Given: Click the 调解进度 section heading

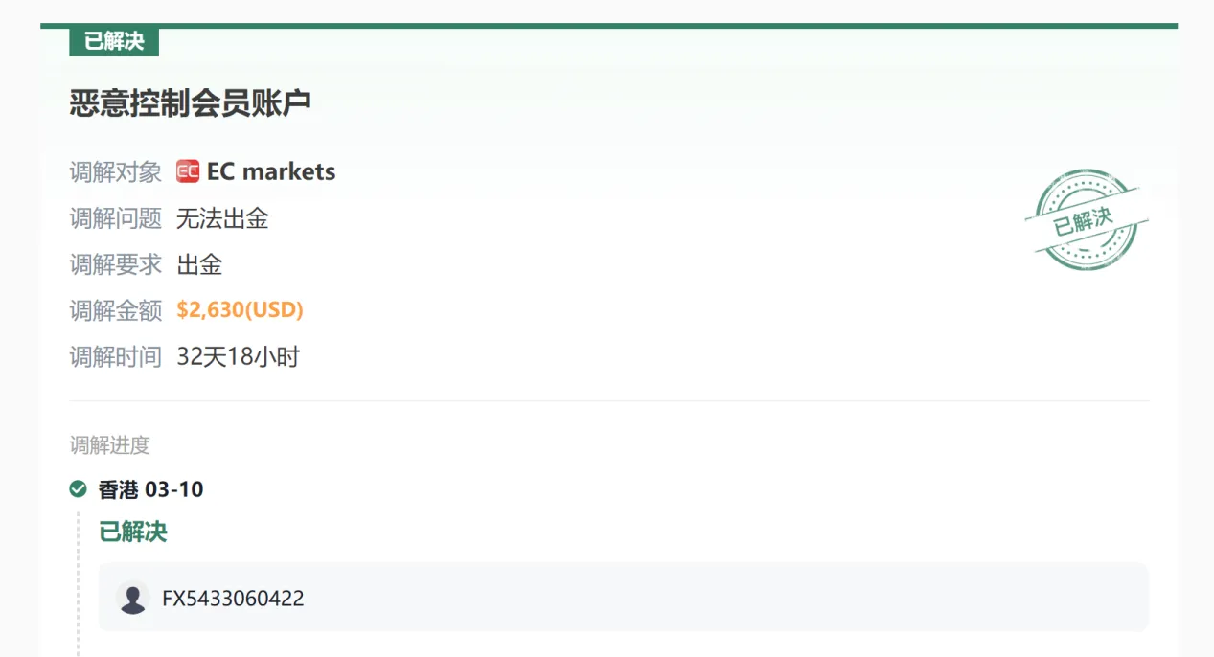Looking at the screenshot, I should pyautogui.click(x=109, y=445).
